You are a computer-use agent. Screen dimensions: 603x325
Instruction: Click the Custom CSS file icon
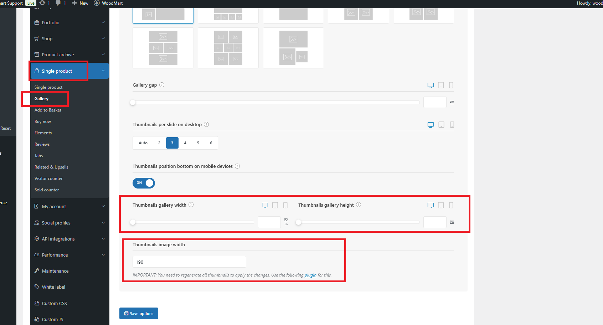click(x=37, y=303)
